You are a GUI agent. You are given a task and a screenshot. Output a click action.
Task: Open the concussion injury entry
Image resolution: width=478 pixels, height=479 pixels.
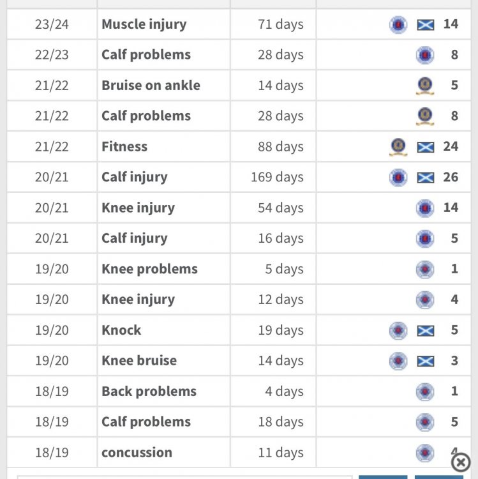pyautogui.click(x=137, y=452)
